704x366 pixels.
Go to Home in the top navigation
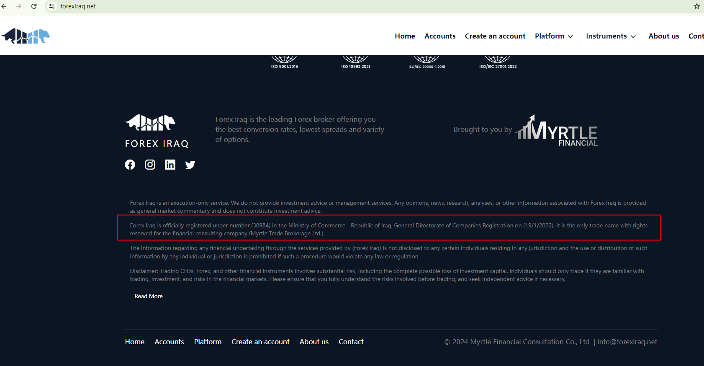405,36
